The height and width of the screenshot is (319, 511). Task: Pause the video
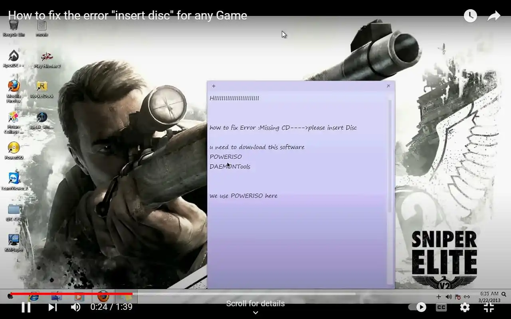pos(26,307)
